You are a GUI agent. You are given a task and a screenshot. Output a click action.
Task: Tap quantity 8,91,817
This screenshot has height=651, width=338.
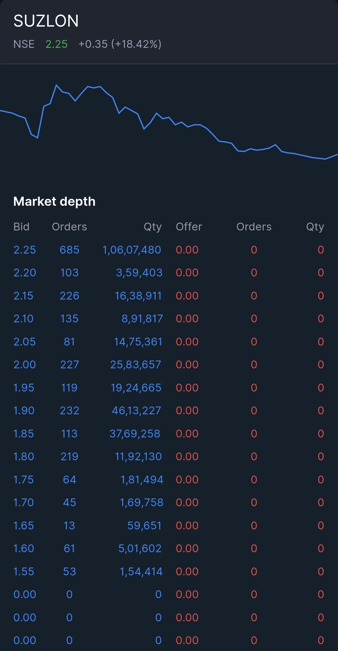coord(142,319)
